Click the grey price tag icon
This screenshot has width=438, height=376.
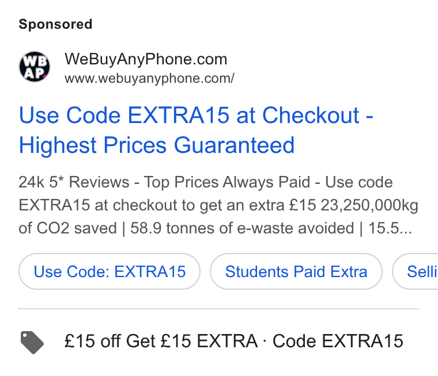pyautogui.click(x=32, y=342)
